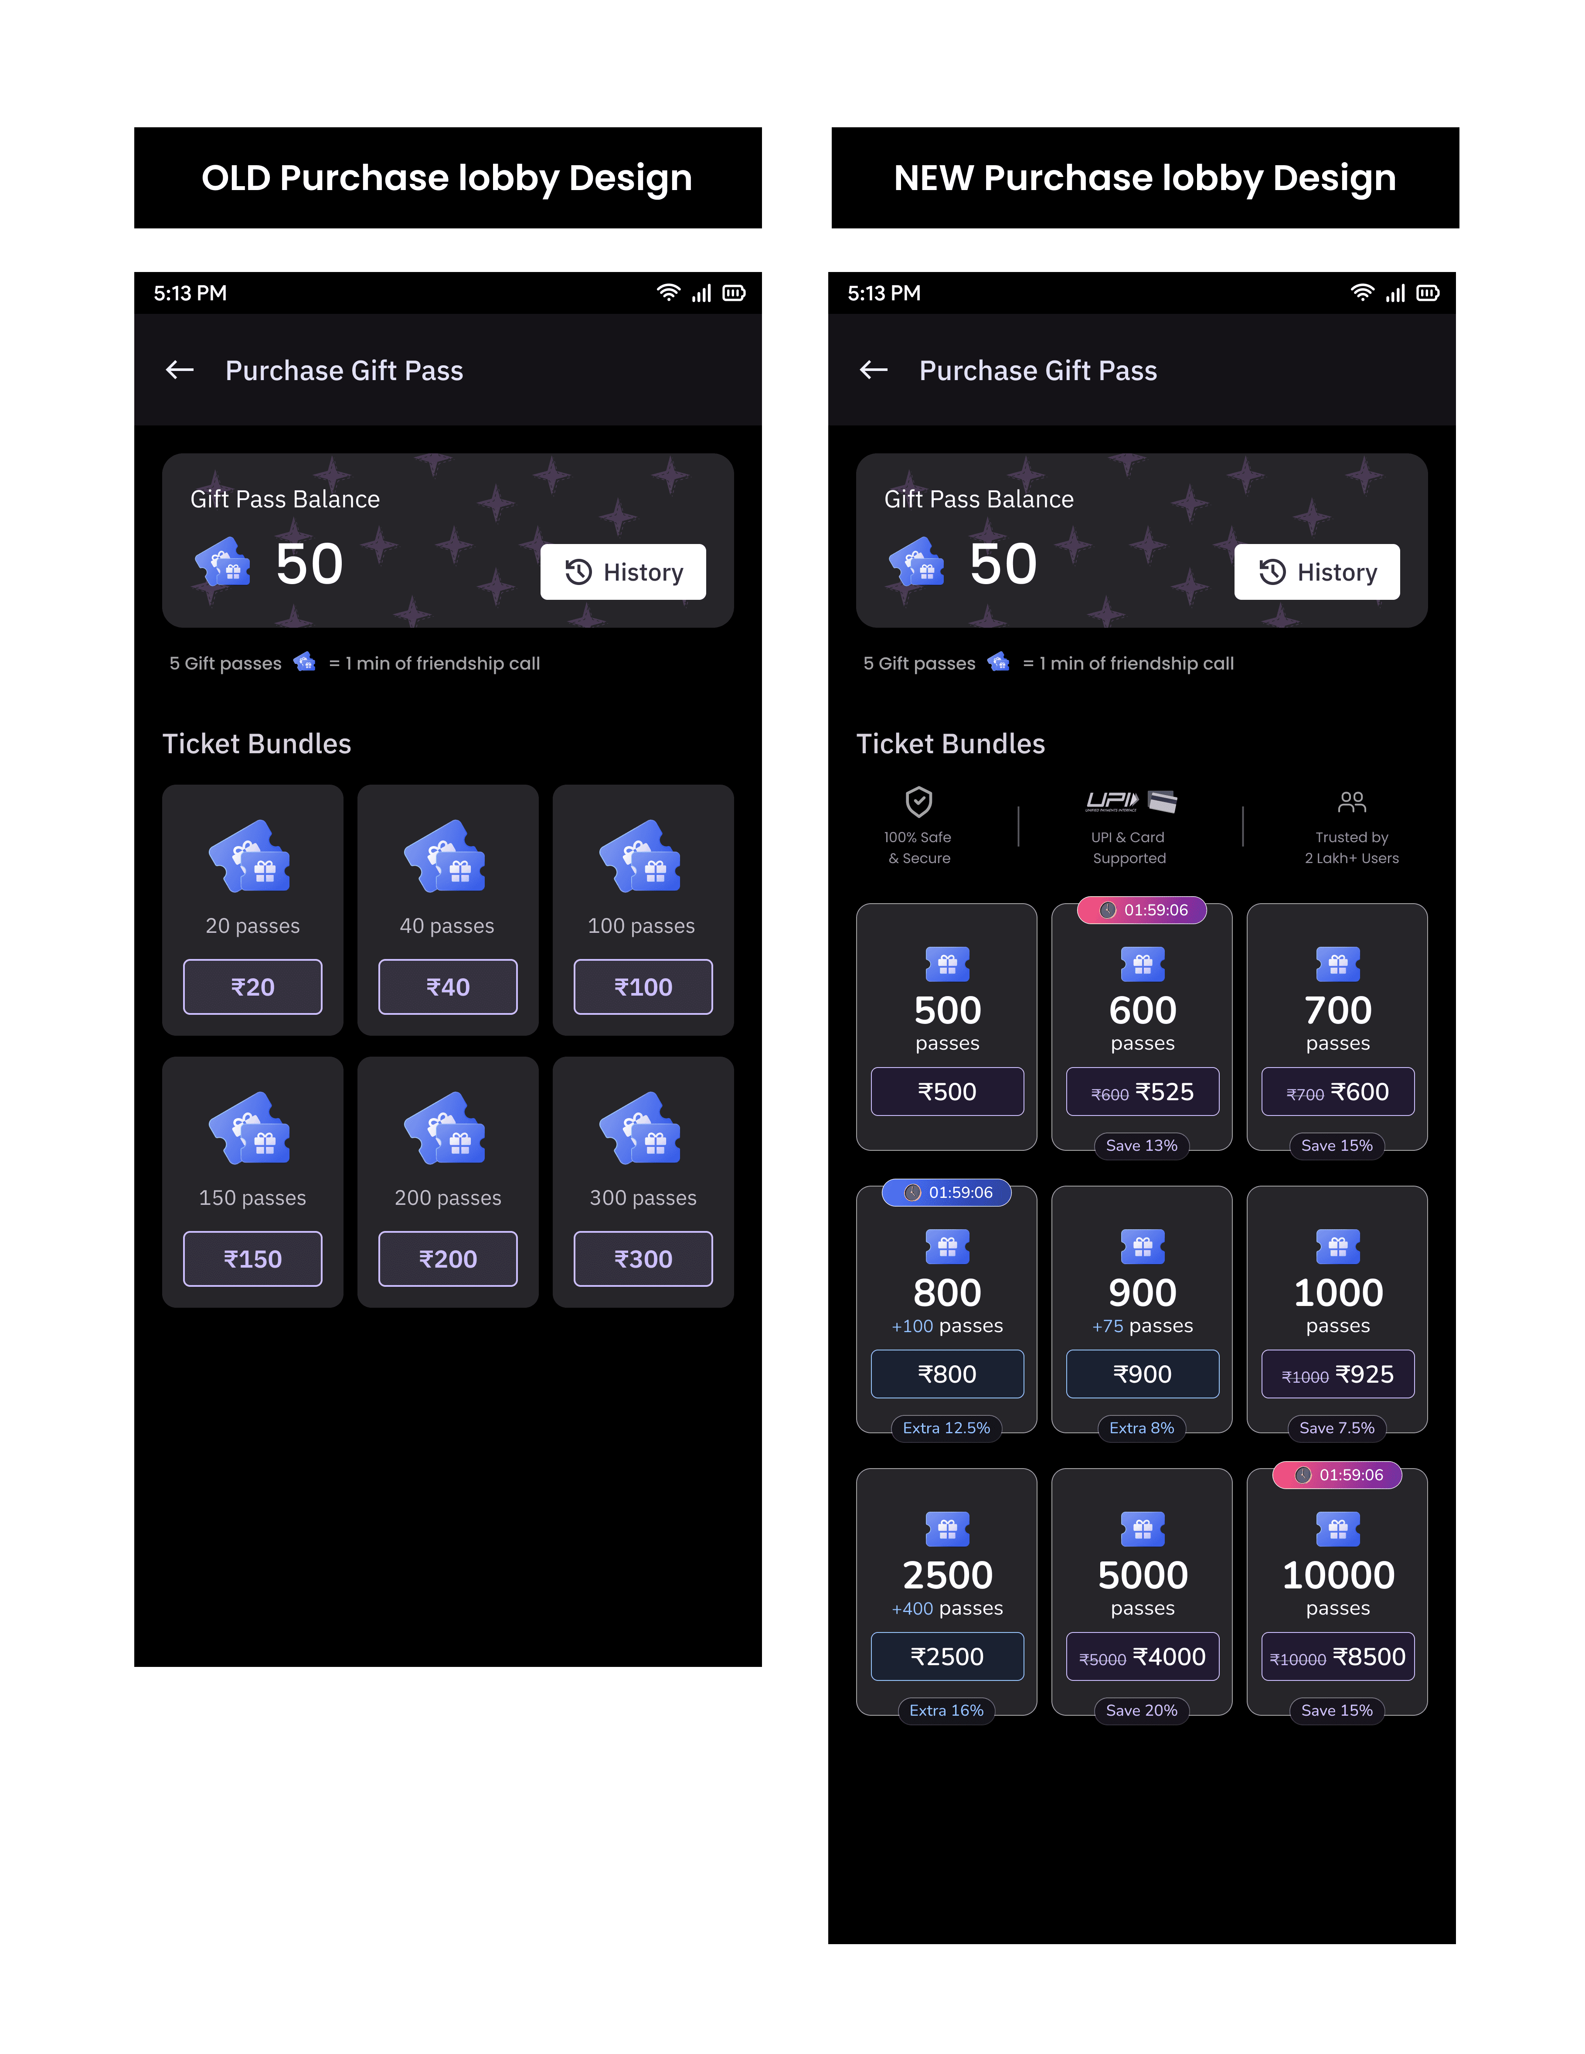This screenshot has height=2054, width=1585.
Task: Tap the 300 passes gift ticket icon
Action: [642, 1128]
